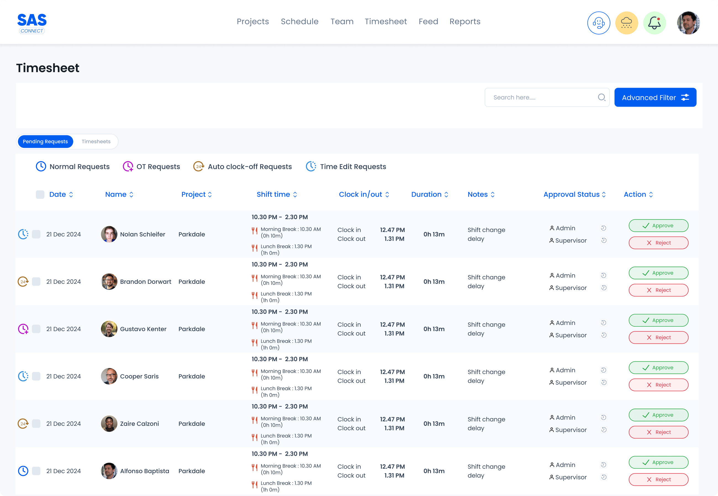This screenshot has height=496, width=718.
Task: Click the search magnifier icon
Action: [x=602, y=97]
